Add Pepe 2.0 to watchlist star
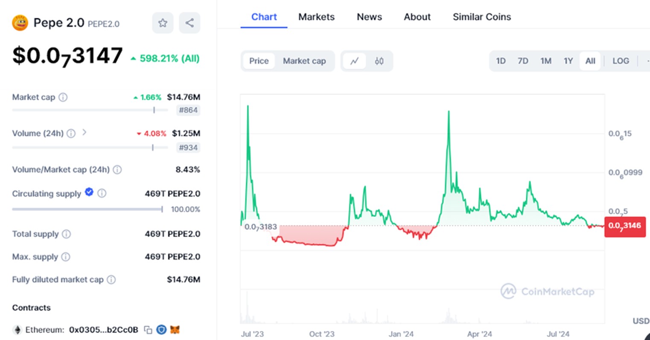This screenshot has height=340, width=650. point(163,23)
